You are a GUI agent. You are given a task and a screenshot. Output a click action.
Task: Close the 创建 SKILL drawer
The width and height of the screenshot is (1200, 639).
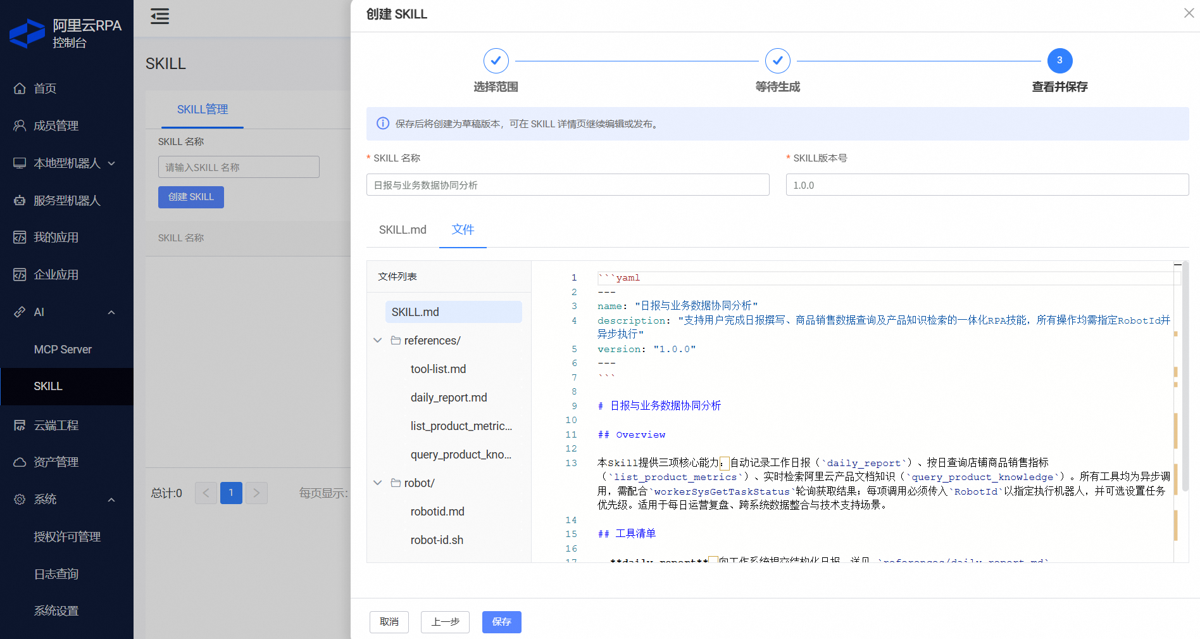pyautogui.click(x=1189, y=13)
